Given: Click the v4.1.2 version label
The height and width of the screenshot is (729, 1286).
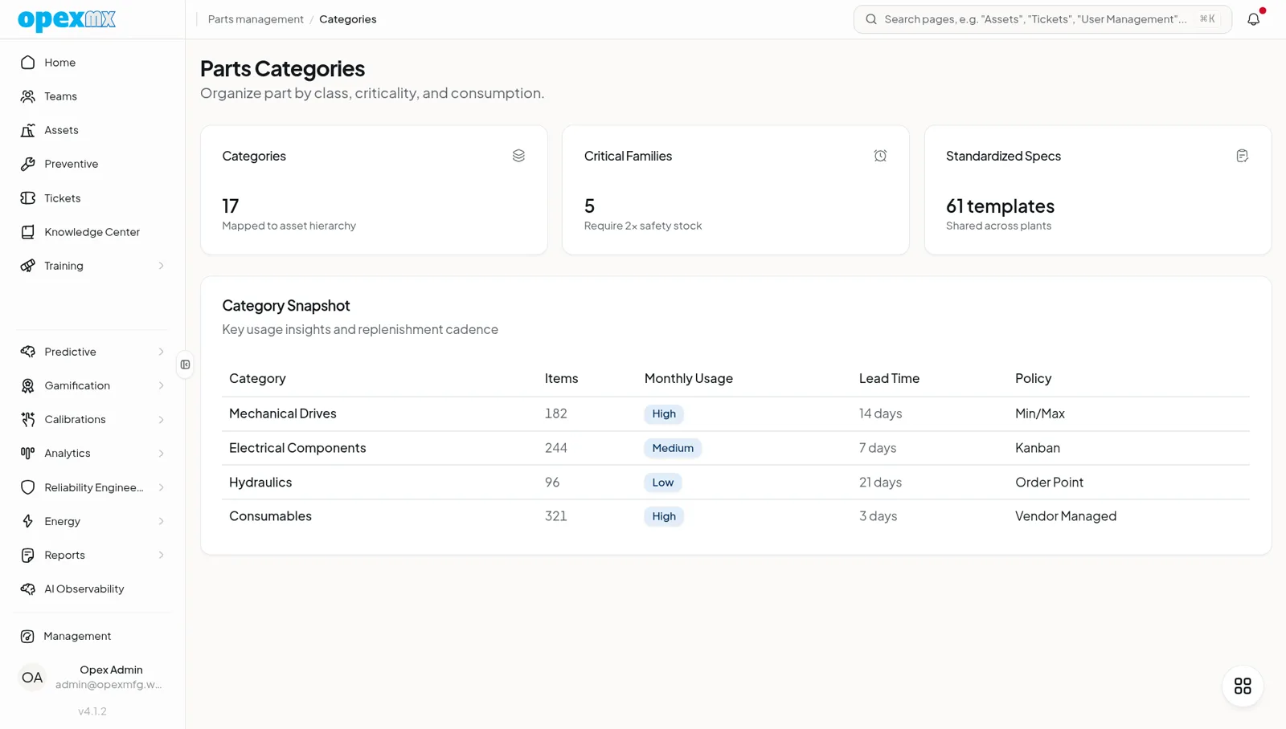Looking at the screenshot, I should point(92,711).
